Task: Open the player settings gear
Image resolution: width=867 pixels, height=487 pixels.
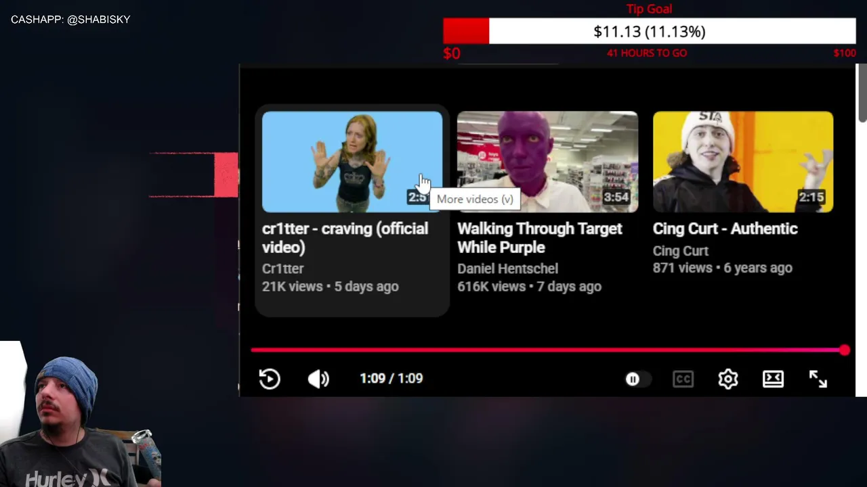Action: (x=728, y=379)
